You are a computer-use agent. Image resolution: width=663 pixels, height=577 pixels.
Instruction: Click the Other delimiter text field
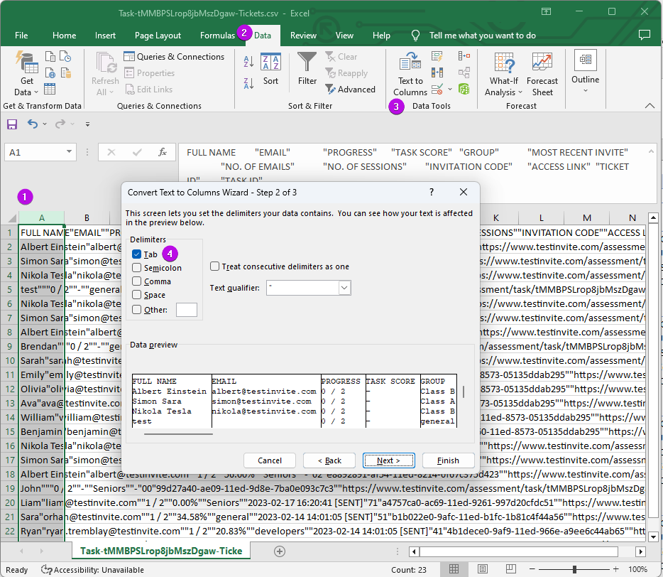click(x=187, y=309)
